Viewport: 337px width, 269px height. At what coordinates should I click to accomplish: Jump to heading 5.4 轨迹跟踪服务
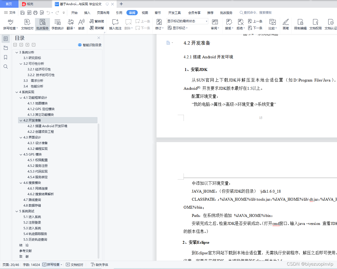35,234
